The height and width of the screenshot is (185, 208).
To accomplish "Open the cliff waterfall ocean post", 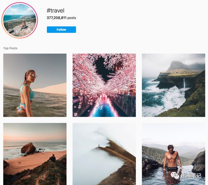I will [173, 85].
